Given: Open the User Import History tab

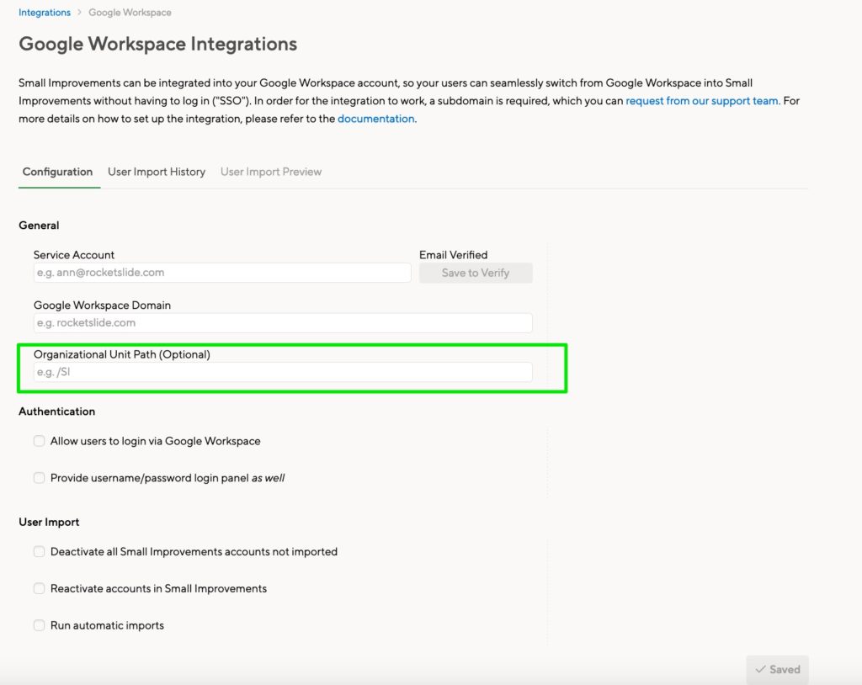Looking at the screenshot, I should (157, 172).
